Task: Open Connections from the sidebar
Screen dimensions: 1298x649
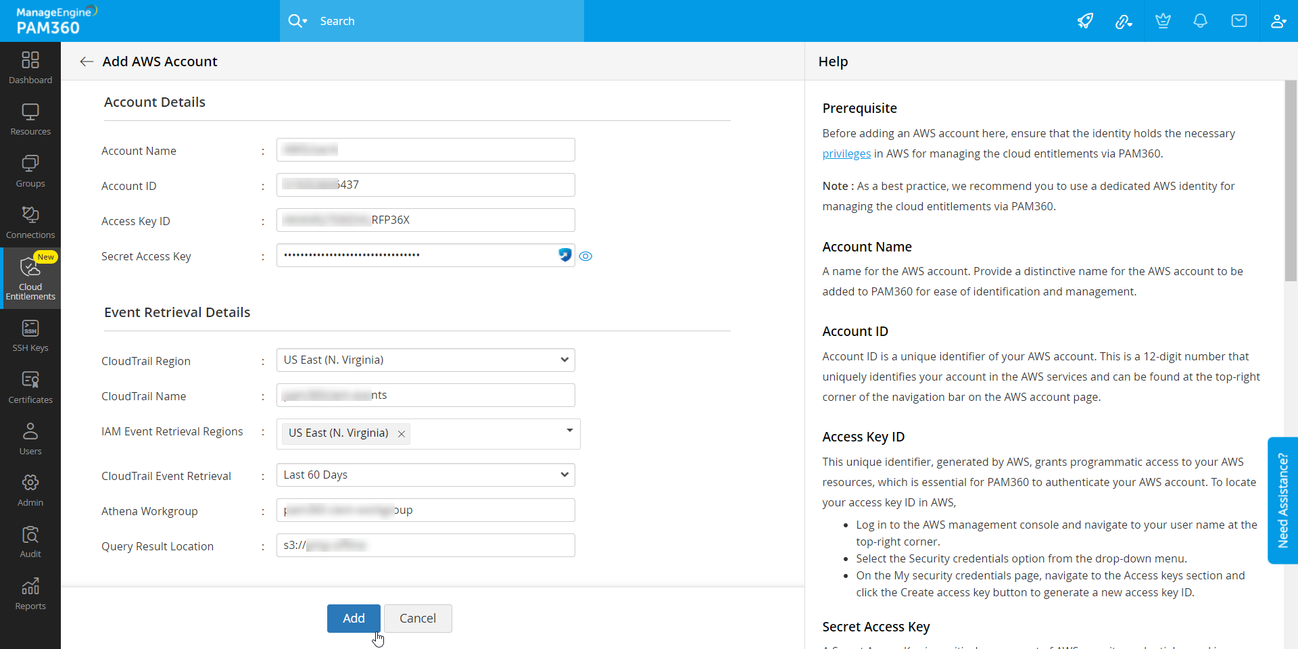Action: [30, 222]
